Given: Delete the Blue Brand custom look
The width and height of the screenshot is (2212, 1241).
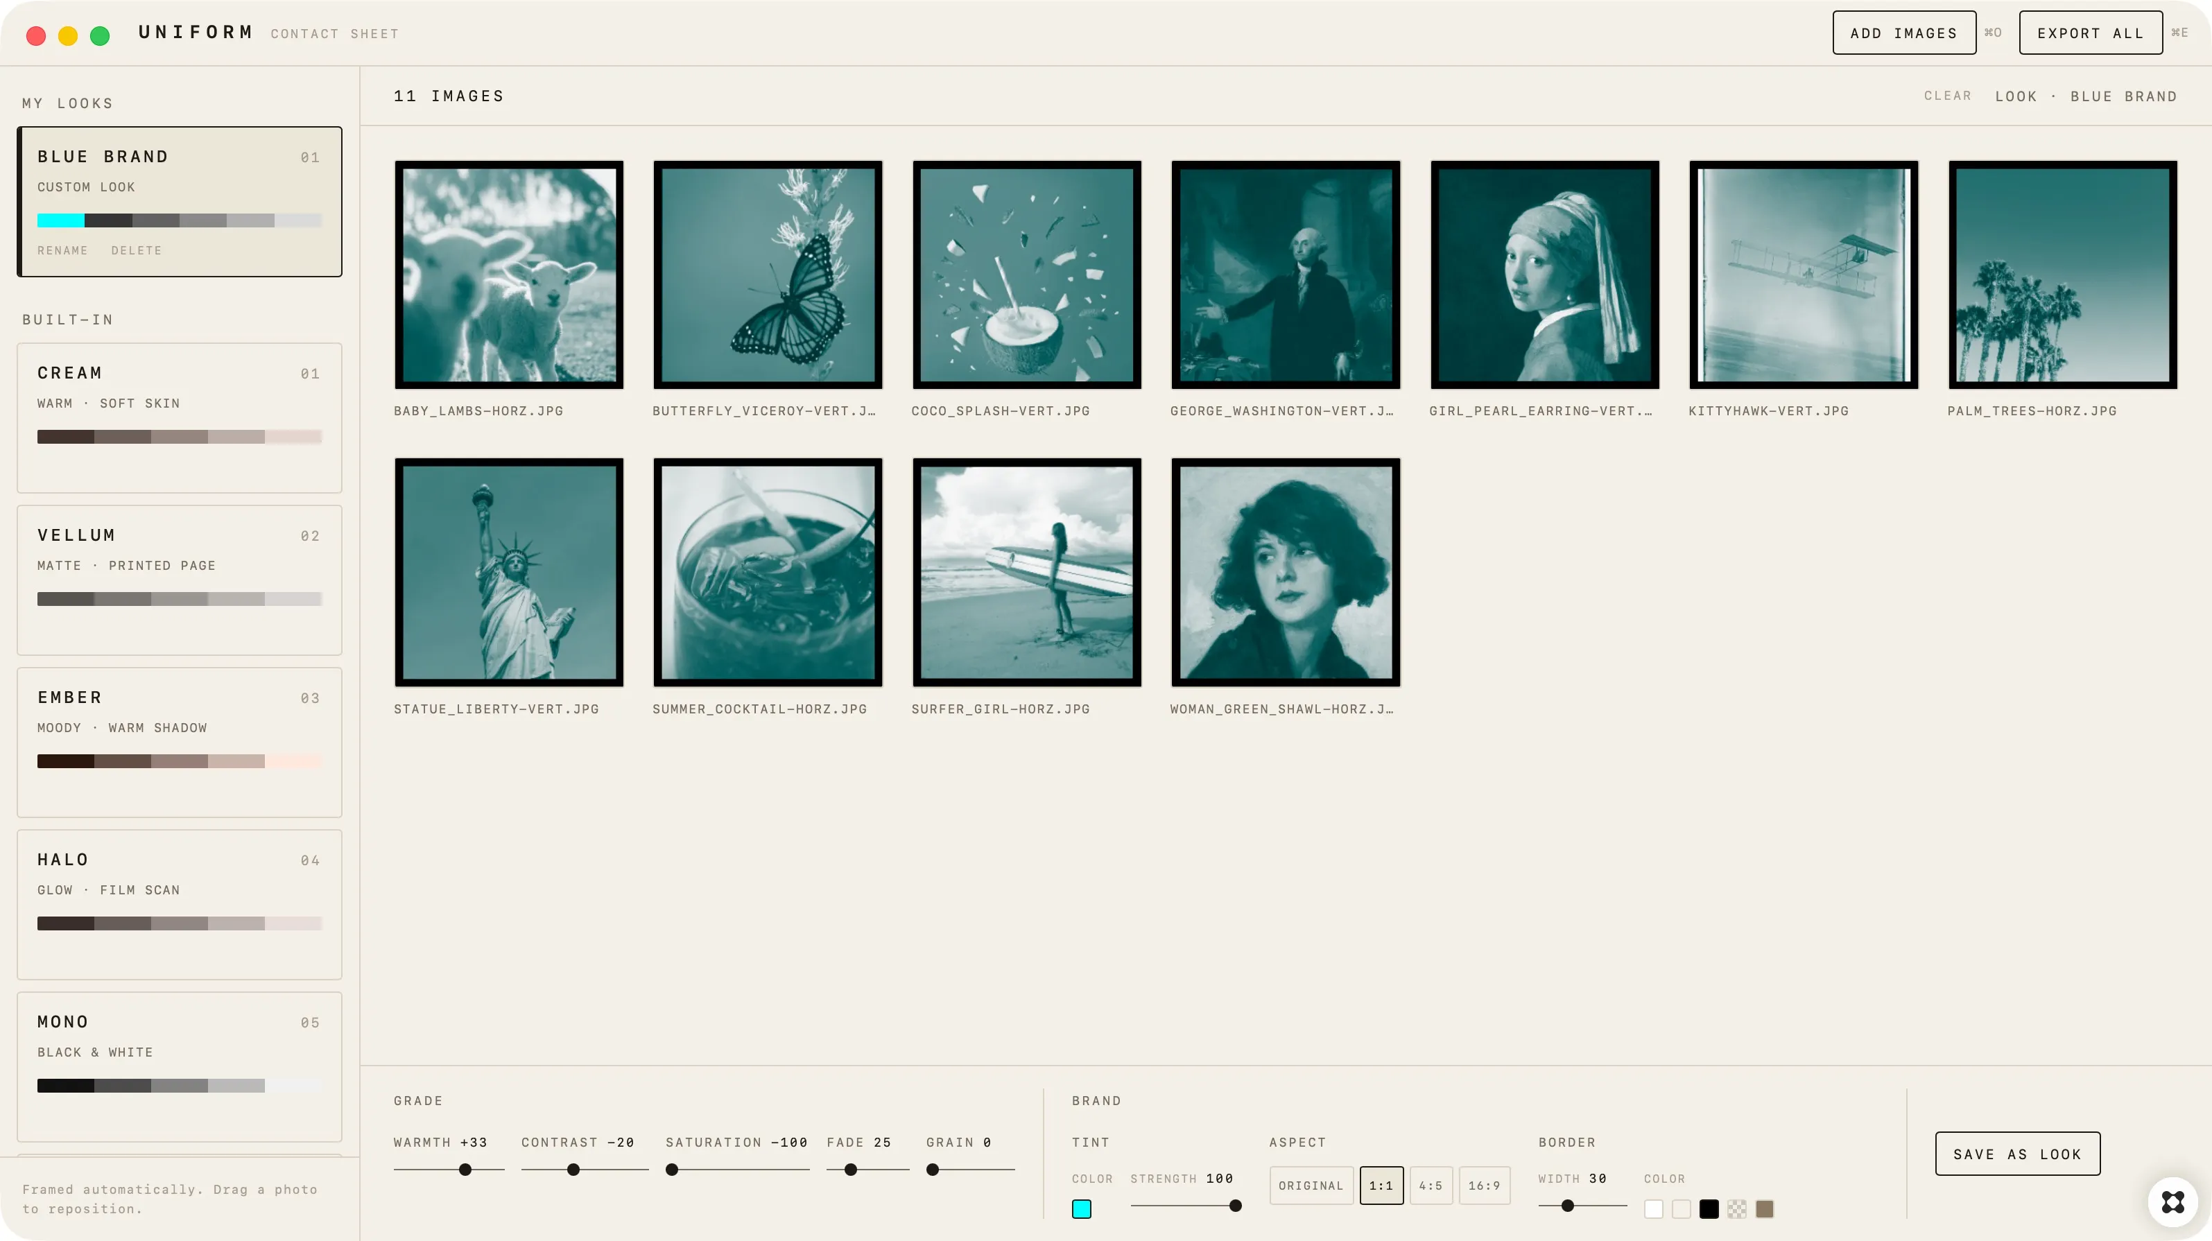Looking at the screenshot, I should click(136, 250).
